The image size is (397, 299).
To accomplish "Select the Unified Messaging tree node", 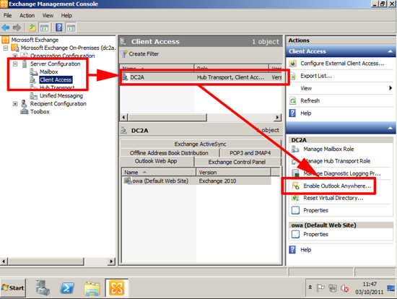I will point(61,96).
